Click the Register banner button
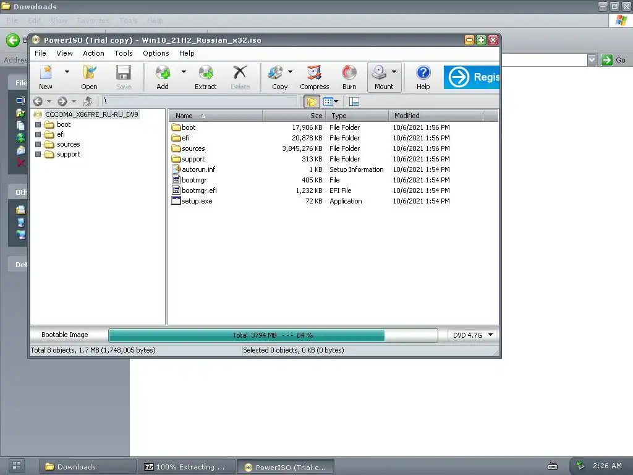This screenshot has width=633, height=475. pyautogui.click(x=472, y=77)
